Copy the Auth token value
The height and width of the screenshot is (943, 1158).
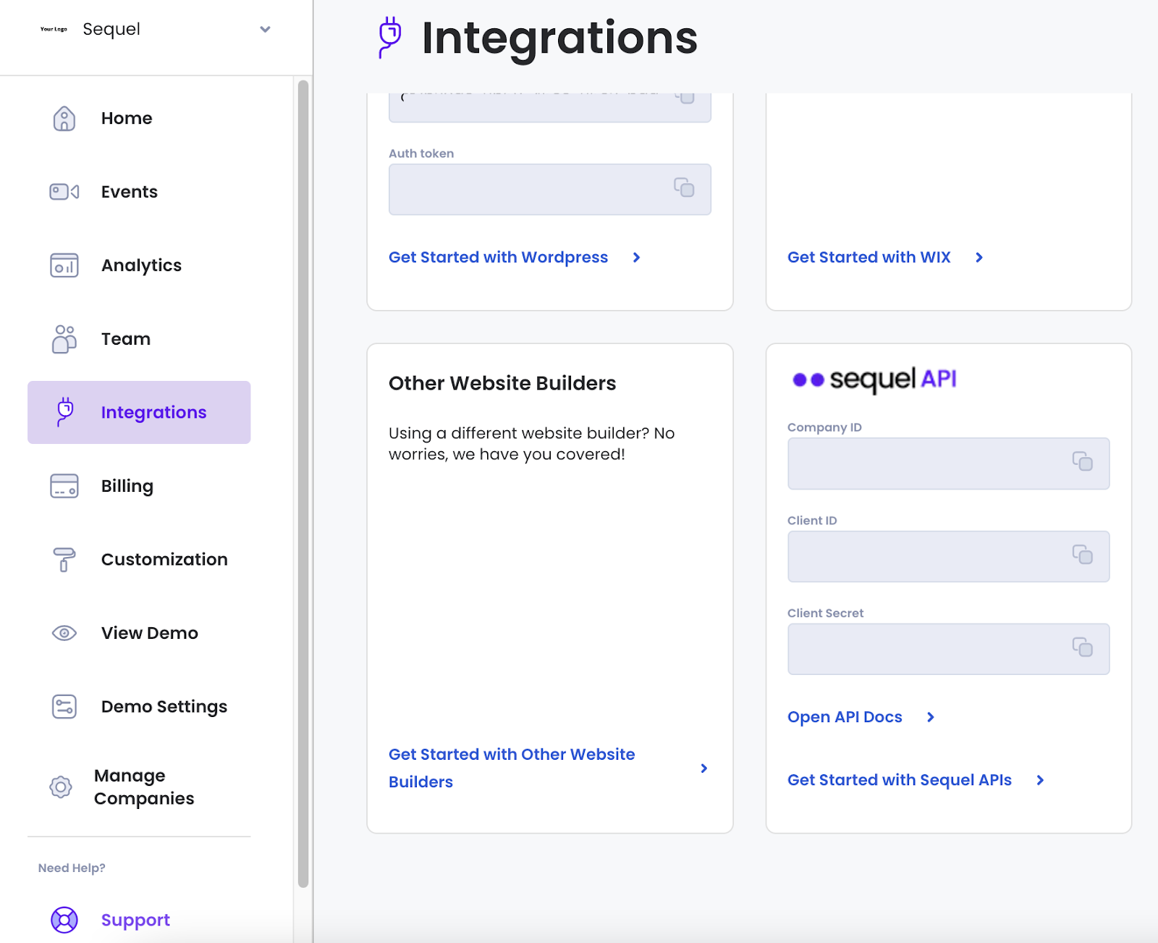click(x=684, y=188)
